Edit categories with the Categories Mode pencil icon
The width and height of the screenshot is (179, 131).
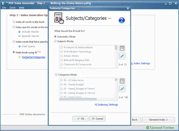[x=122, y=89]
